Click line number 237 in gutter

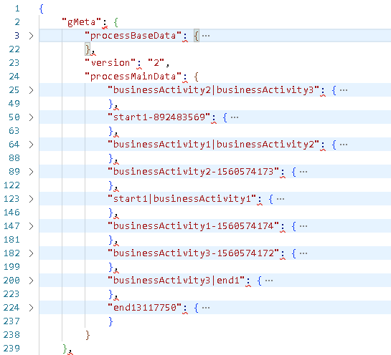(x=11, y=321)
